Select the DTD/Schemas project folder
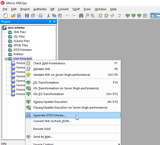This screenshot has height=145, width=160. coord(22,50)
